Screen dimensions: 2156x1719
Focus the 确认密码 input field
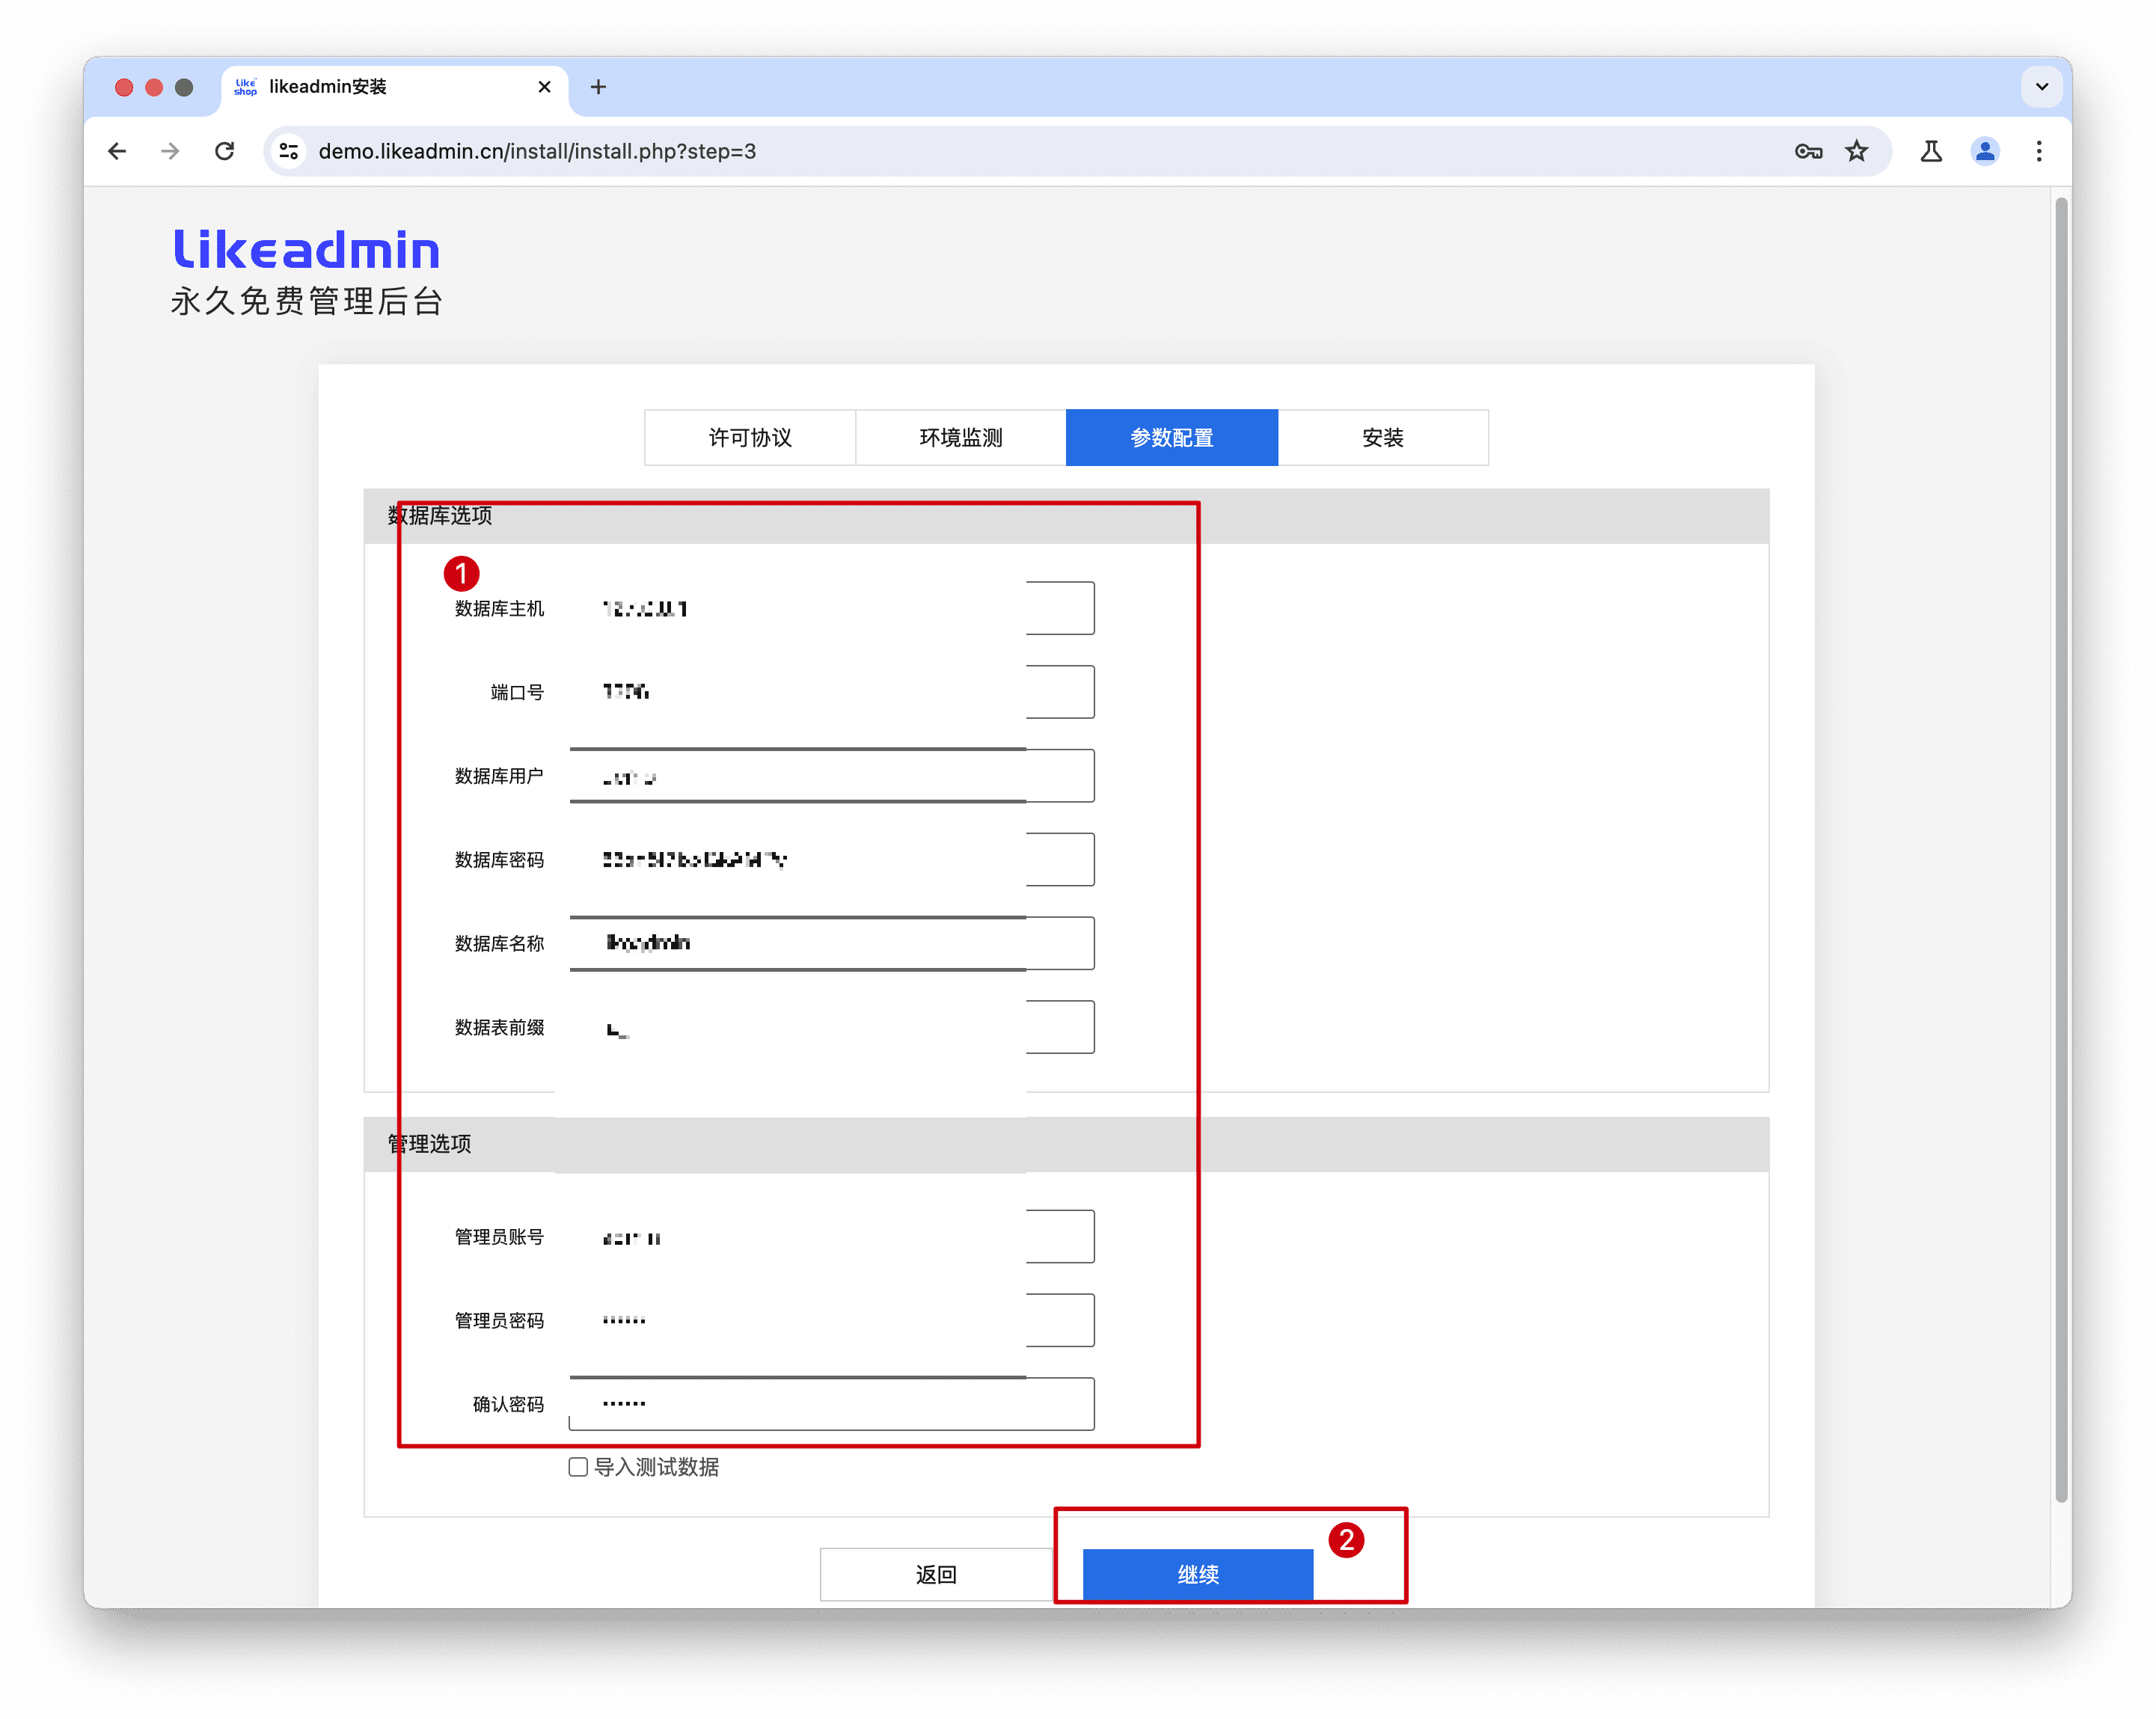coord(832,1404)
